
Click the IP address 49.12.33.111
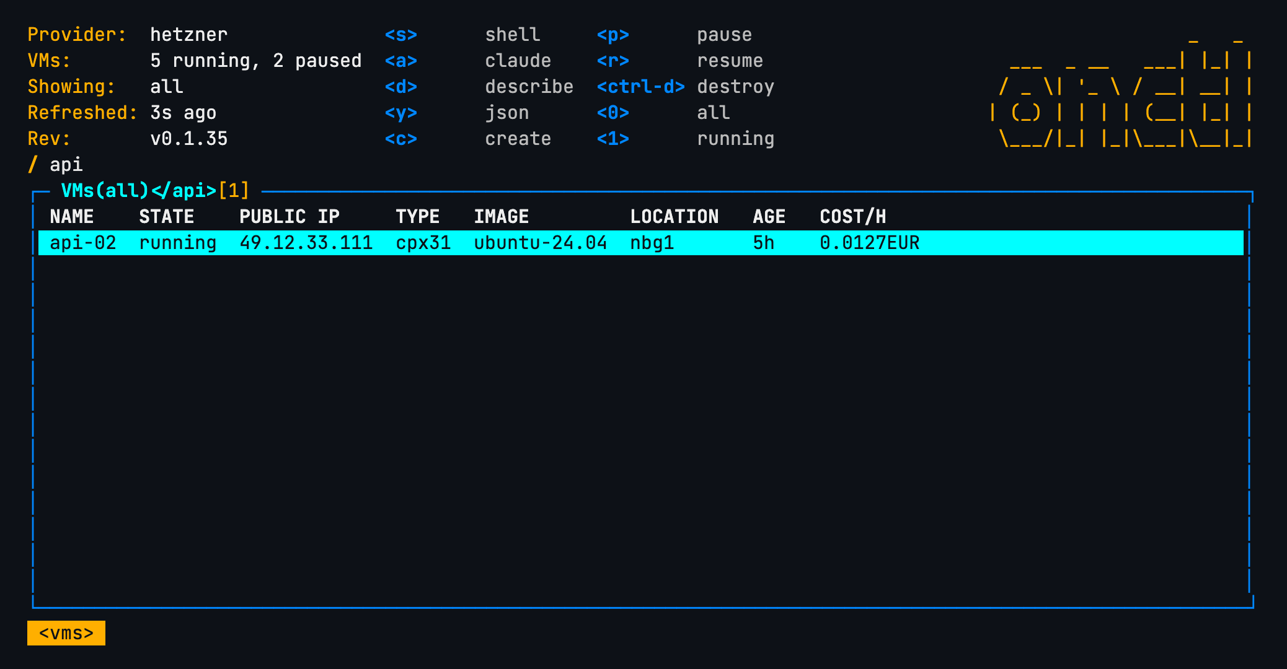306,243
